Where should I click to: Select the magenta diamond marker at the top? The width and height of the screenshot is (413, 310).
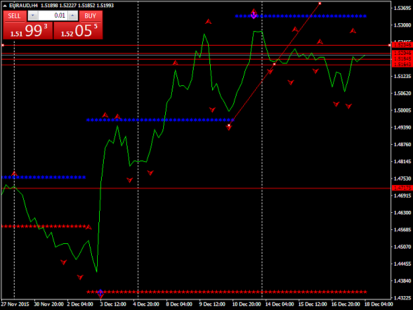254,16
